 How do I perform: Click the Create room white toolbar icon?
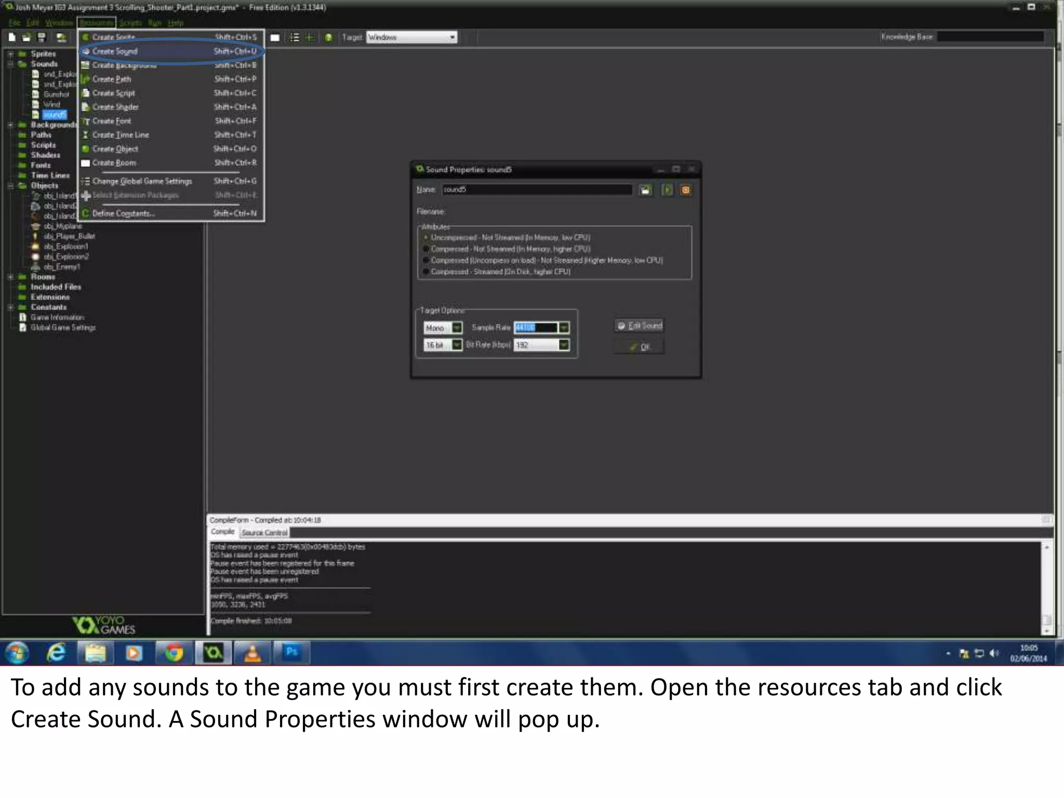click(x=275, y=37)
